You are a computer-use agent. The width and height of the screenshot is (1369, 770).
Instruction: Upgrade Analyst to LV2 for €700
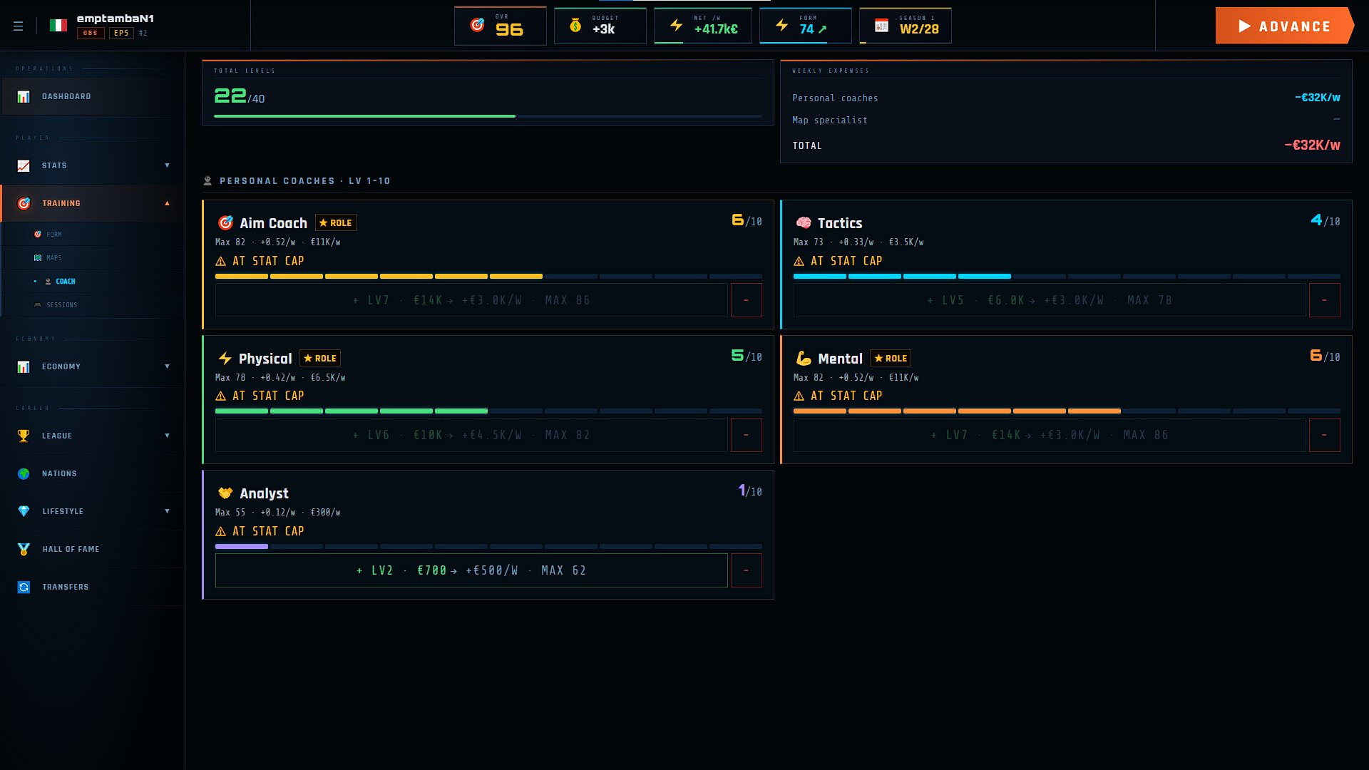click(471, 570)
